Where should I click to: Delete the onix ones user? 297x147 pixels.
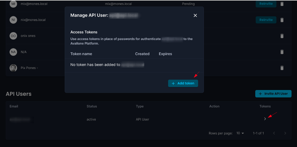[x=282, y=36]
